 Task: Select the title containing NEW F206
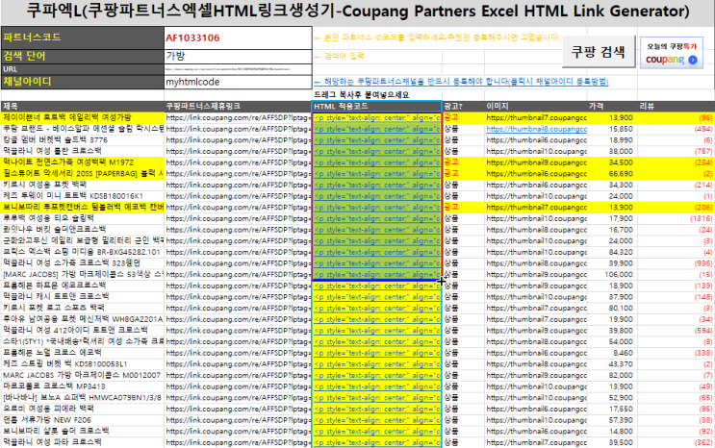(x=47, y=420)
